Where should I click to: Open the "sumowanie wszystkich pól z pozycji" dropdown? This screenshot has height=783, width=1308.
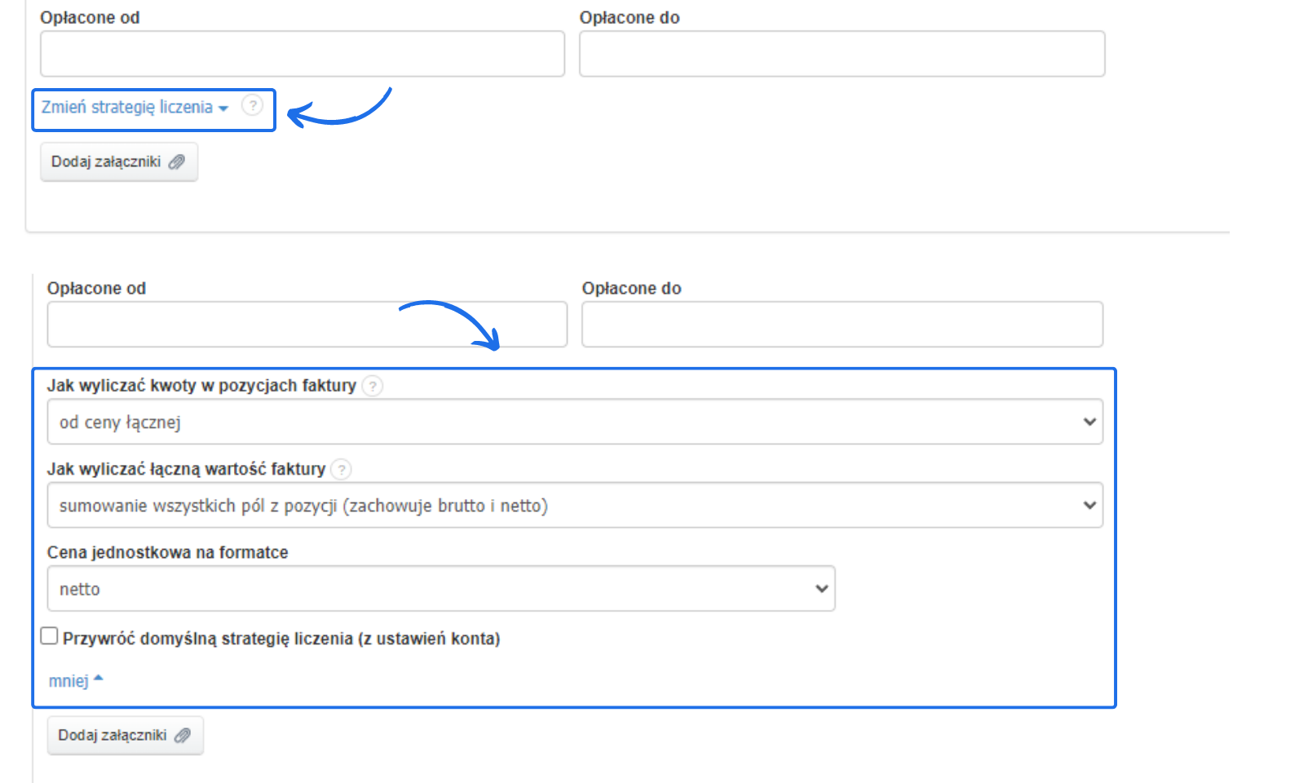(x=574, y=506)
